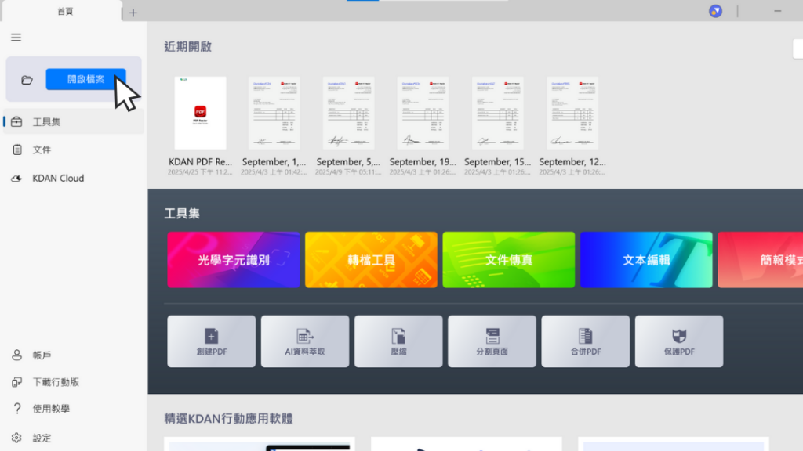
Task: Click the 使用教學 question mark icon
Action: click(17, 409)
